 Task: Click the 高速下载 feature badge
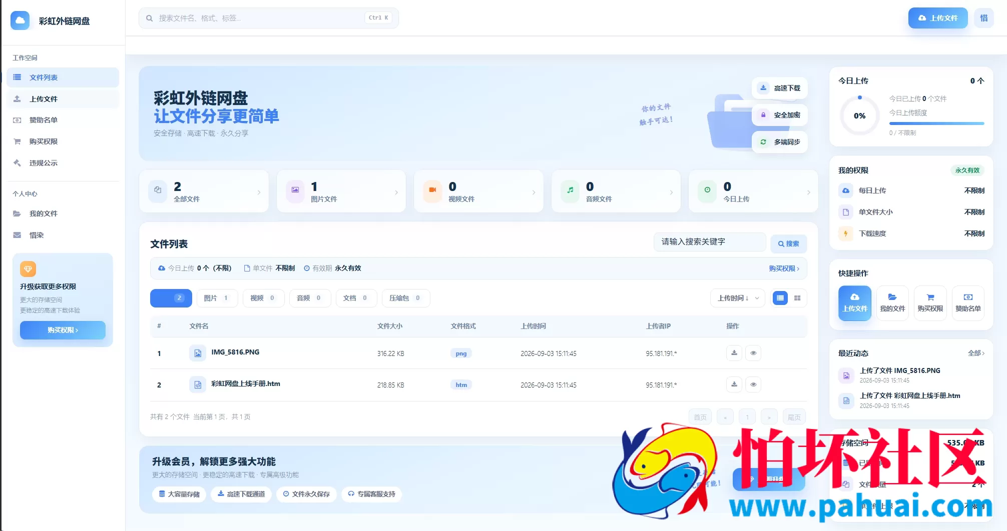click(780, 88)
